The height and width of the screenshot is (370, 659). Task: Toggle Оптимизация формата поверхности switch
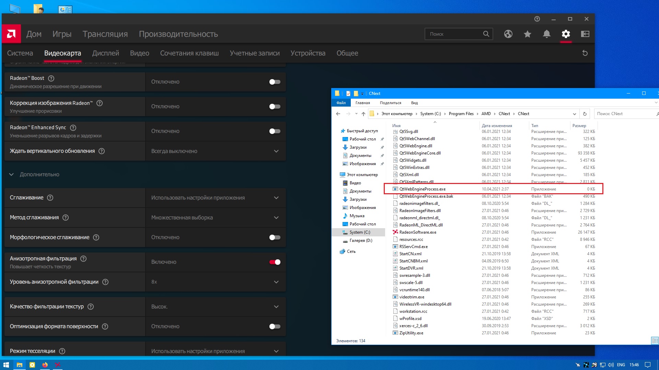pyautogui.click(x=275, y=326)
